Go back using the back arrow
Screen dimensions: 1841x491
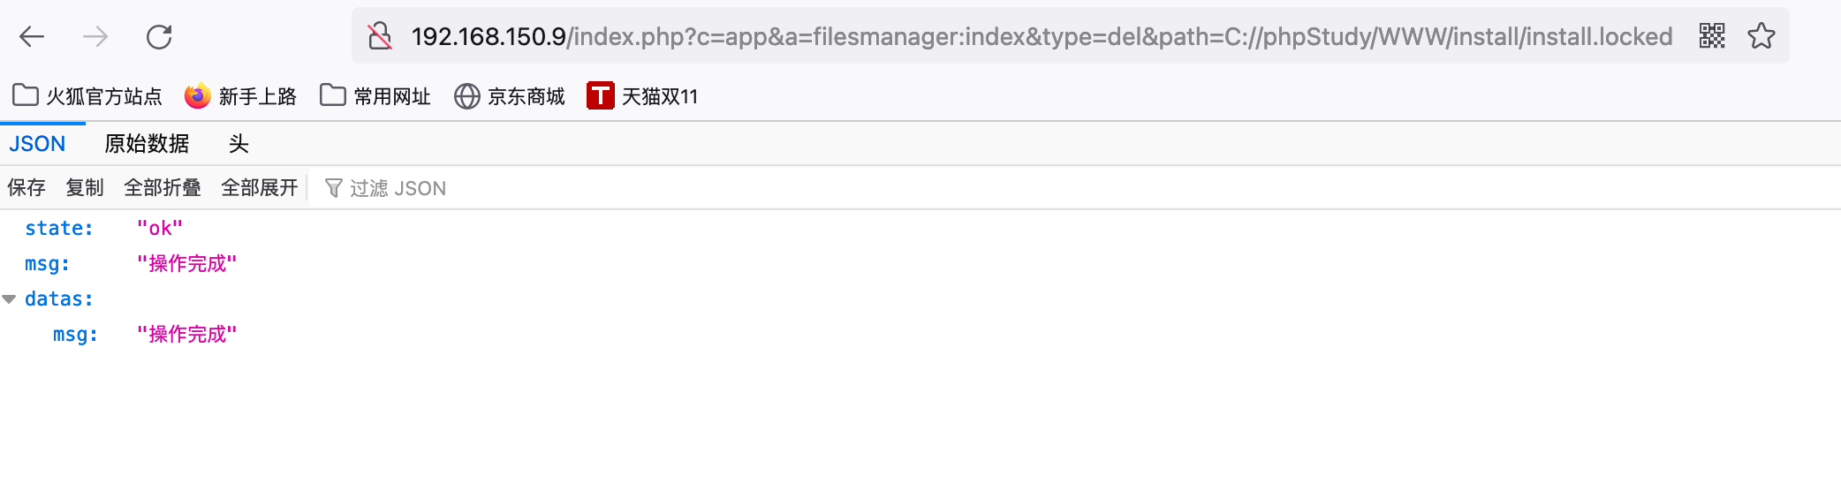(x=32, y=36)
